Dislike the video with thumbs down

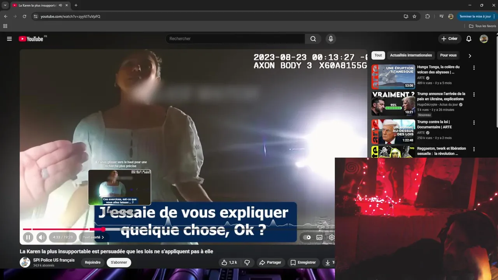247,262
